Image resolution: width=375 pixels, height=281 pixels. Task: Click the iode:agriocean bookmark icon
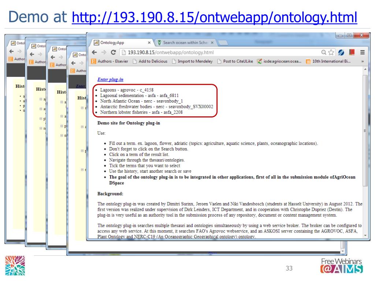259,61
